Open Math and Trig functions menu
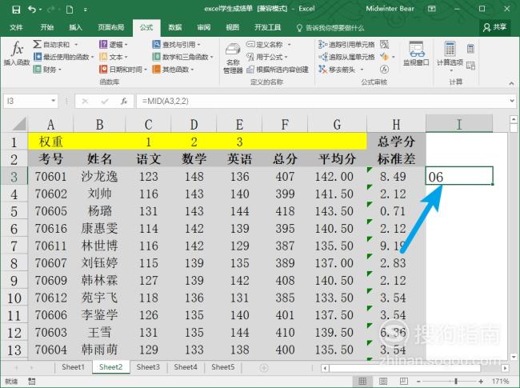This screenshot has width=520, height=388. 182,57
